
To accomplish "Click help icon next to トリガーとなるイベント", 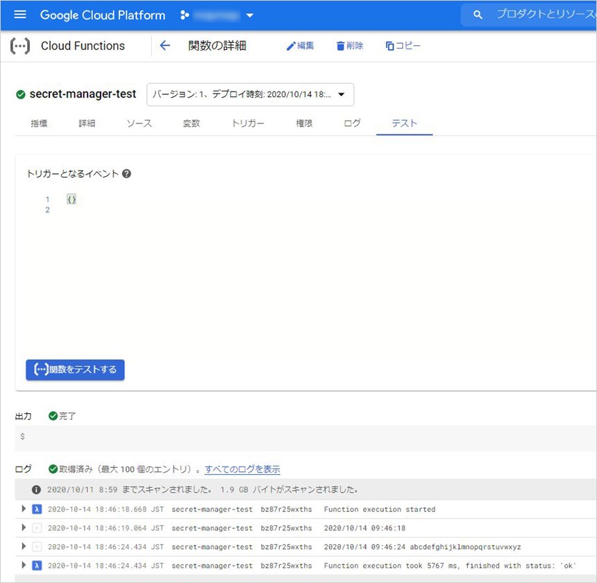I will pyautogui.click(x=126, y=174).
